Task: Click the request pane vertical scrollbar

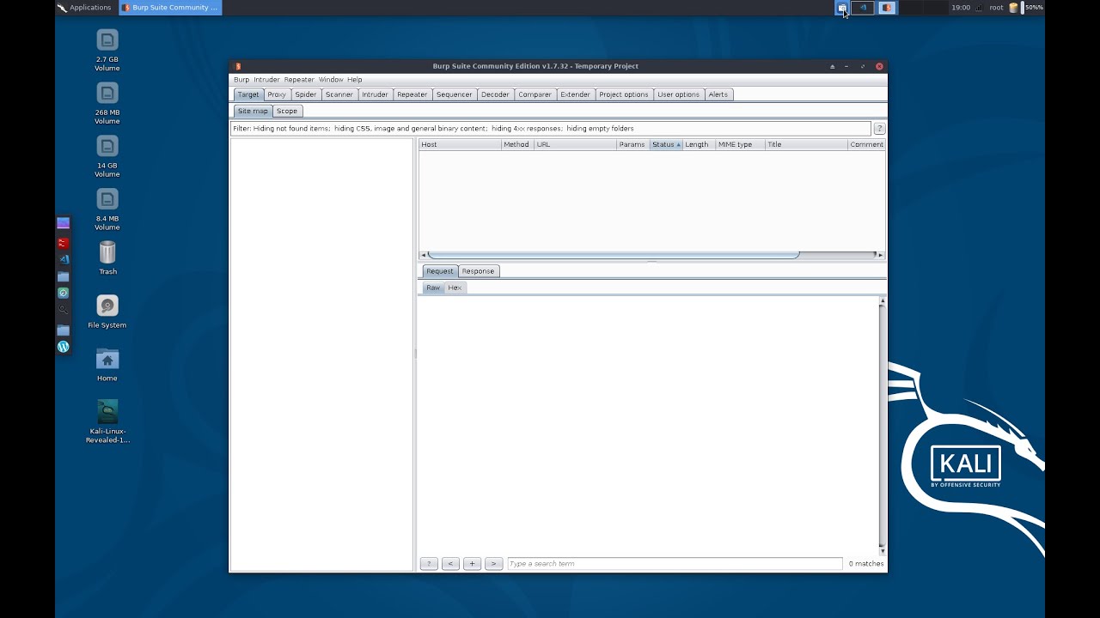Action: (882, 425)
